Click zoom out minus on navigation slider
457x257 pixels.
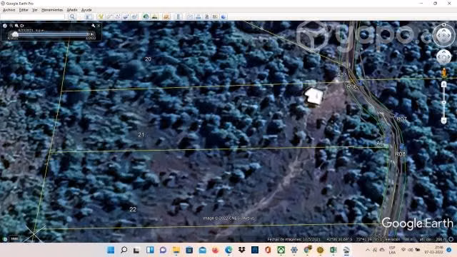pos(443,121)
